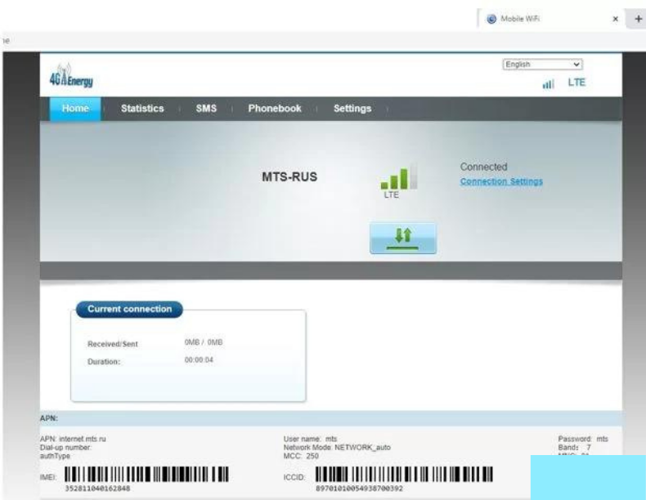This screenshot has width=646, height=500.
Task: Select the Mobile WiFi browser tab
Action: (x=550, y=19)
